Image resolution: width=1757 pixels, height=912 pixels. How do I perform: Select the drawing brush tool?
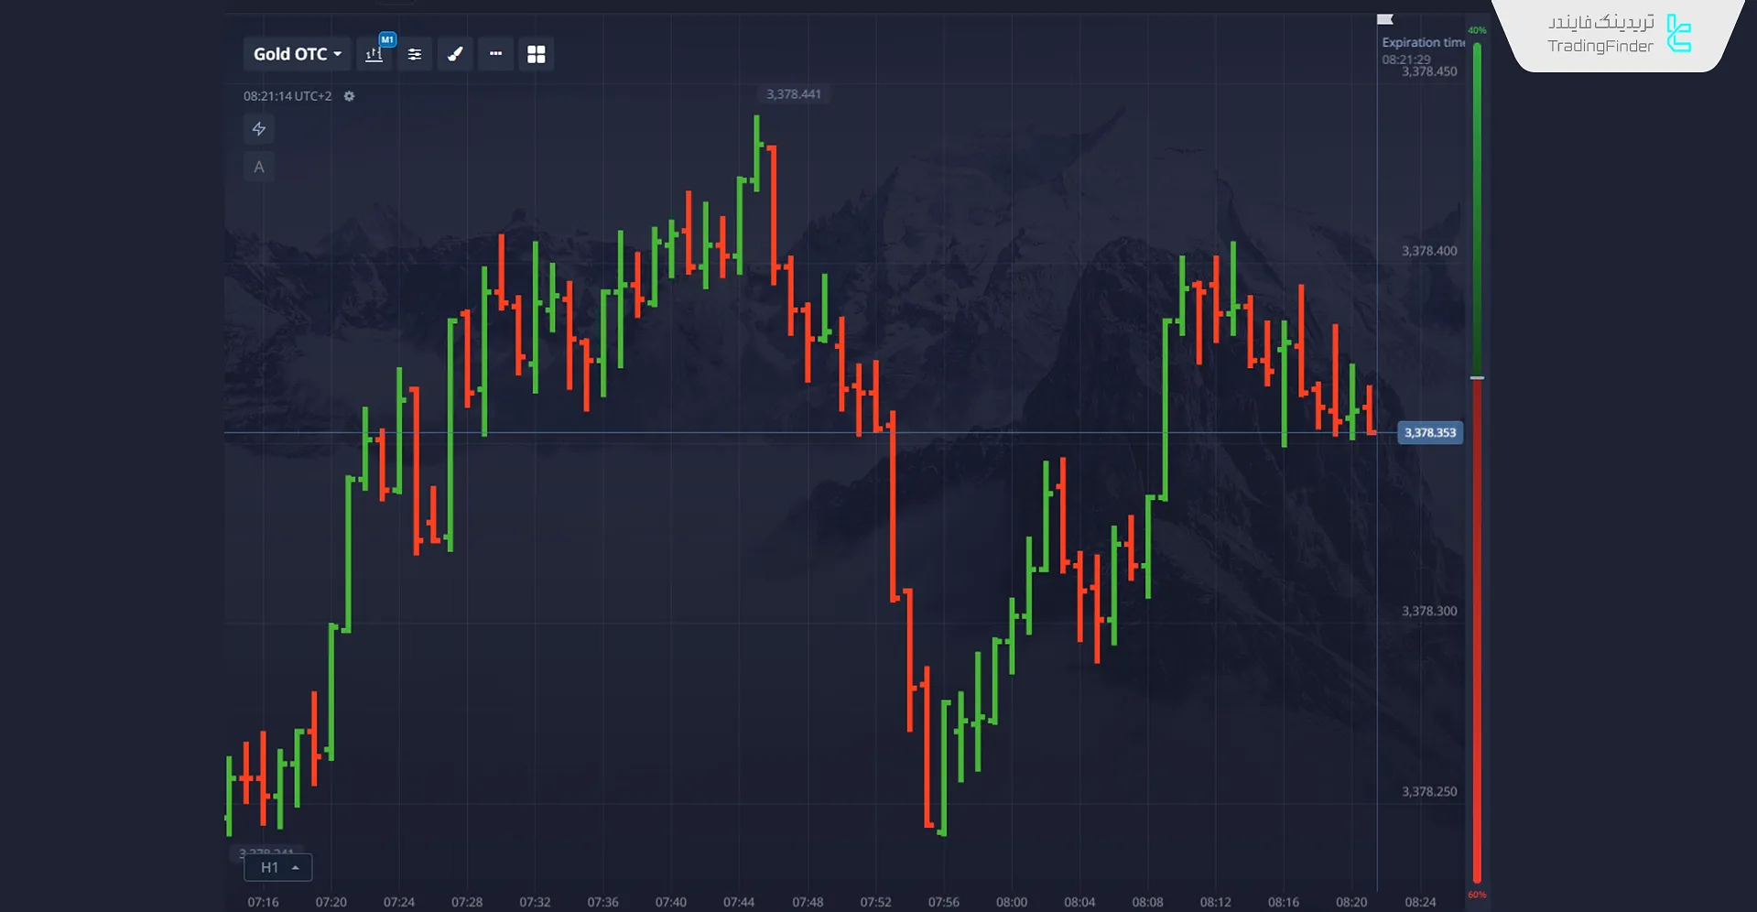point(455,55)
